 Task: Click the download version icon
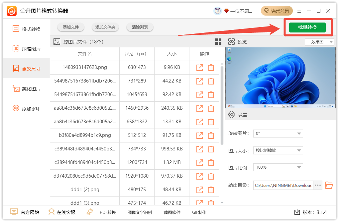click(297, 212)
